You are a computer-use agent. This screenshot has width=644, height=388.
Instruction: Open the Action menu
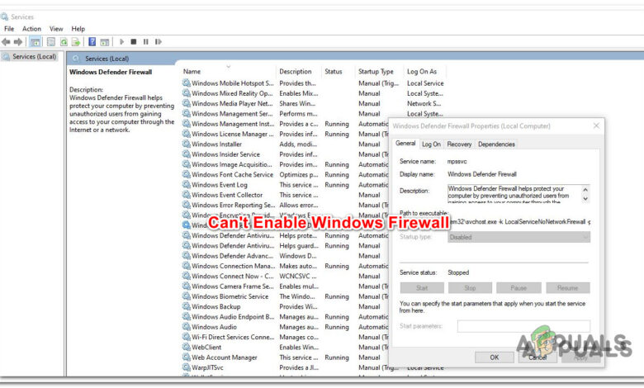pyautogui.click(x=31, y=29)
